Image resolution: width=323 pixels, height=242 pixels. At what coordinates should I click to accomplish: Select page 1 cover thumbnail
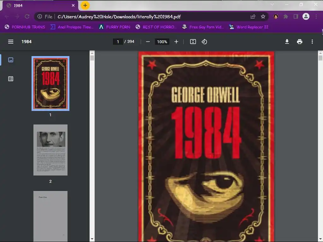[x=50, y=84]
